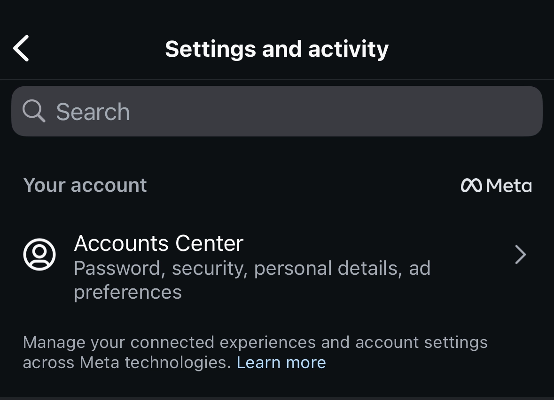Click the Meta infinity logo symbol
The image size is (554, 400).
pos(471,186)
